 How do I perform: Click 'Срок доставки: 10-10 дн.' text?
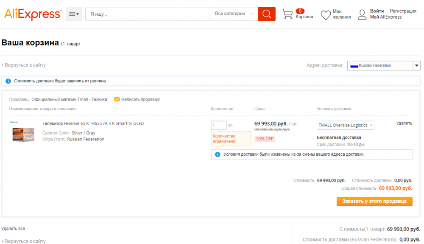340,144
